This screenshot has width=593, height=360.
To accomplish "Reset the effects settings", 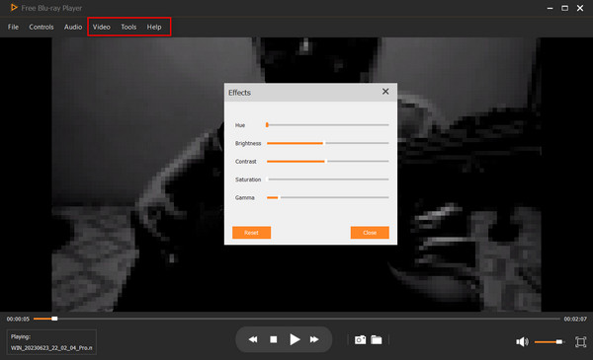I will [x=251, y=233].
